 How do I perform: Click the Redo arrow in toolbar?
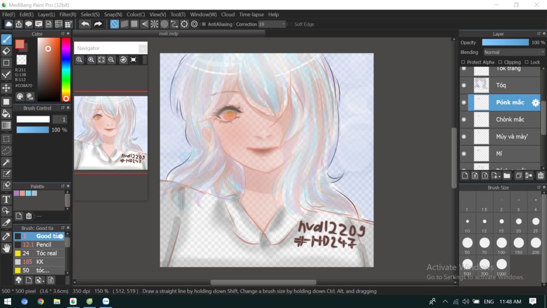98,24
